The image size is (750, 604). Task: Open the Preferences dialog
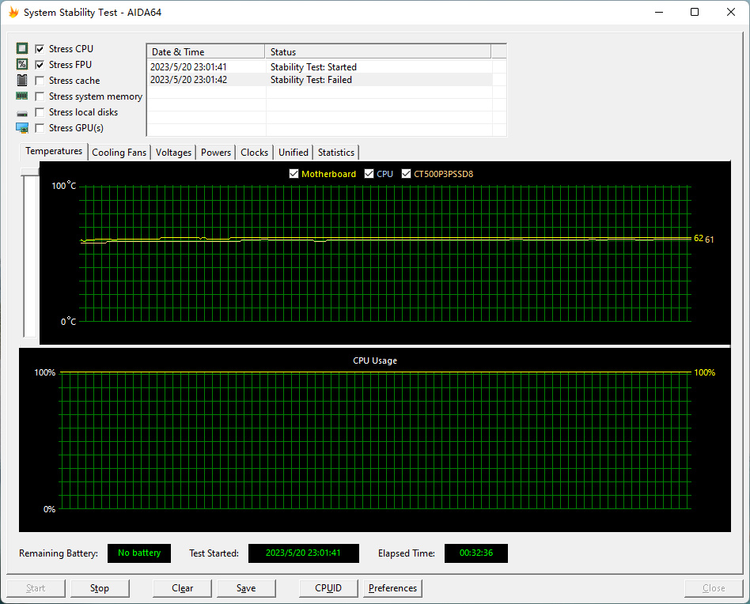coord(392,588)
